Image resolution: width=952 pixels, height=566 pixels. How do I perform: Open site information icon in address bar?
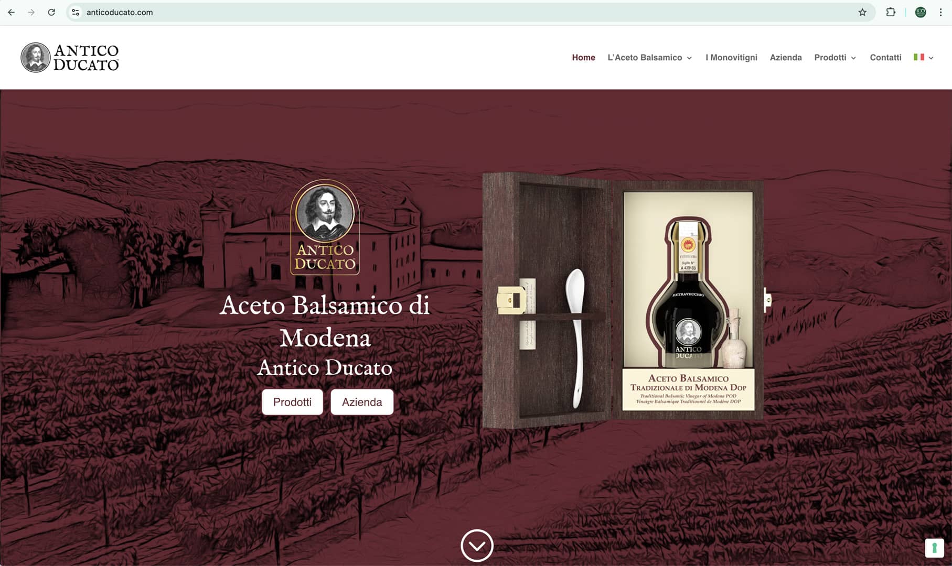(x=76, y=12)
